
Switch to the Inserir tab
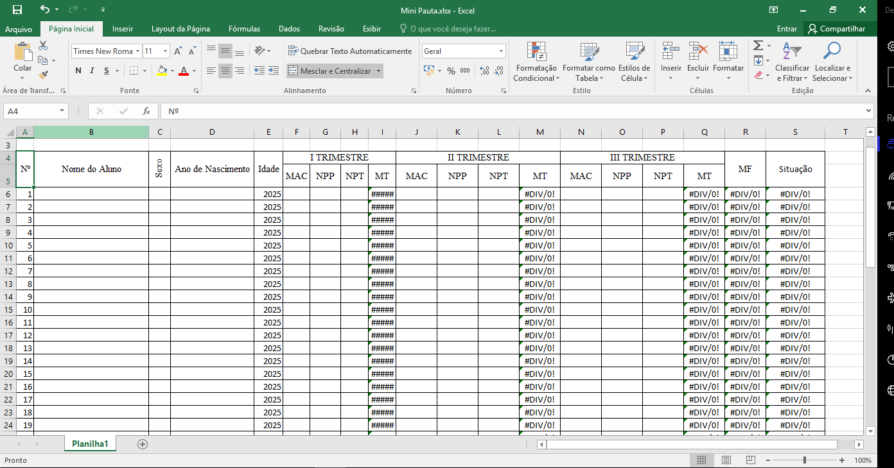pos(123,29)
